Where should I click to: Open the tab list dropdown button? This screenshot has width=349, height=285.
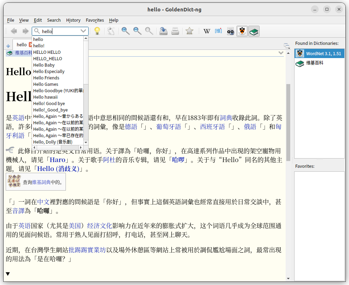pyautogui.click(x=286, y=46)
